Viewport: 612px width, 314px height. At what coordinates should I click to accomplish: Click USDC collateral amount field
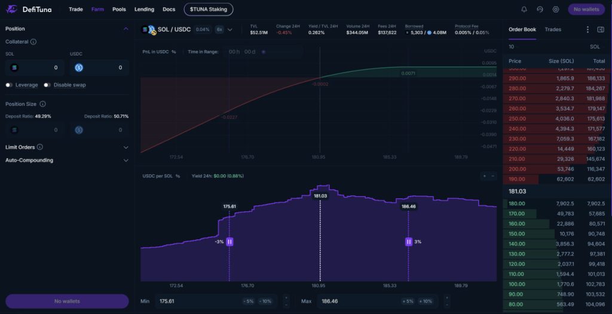[x=99, y=68]
